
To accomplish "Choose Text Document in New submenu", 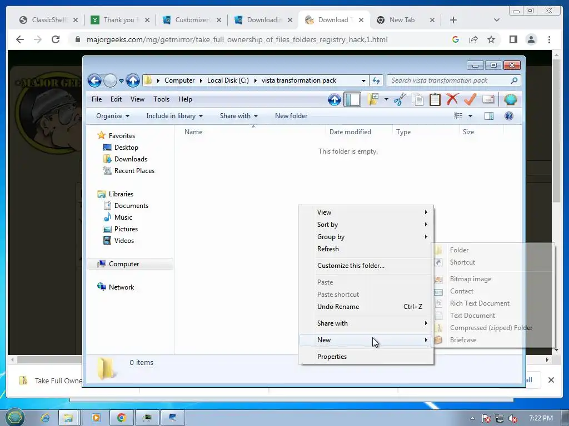I will tap(493, 316).
